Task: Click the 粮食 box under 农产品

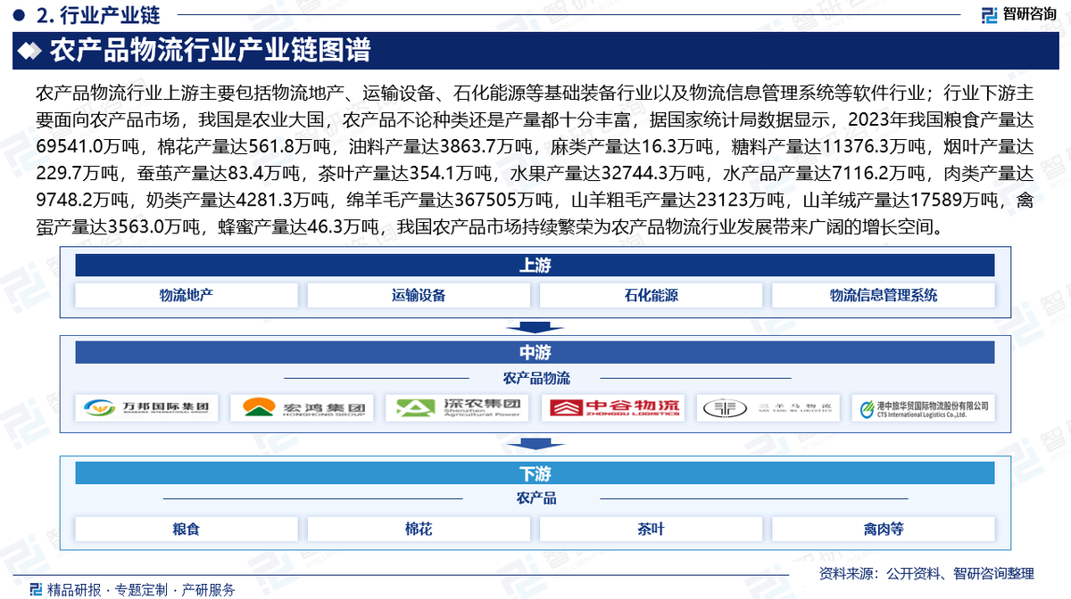Action: click(187, 529)
